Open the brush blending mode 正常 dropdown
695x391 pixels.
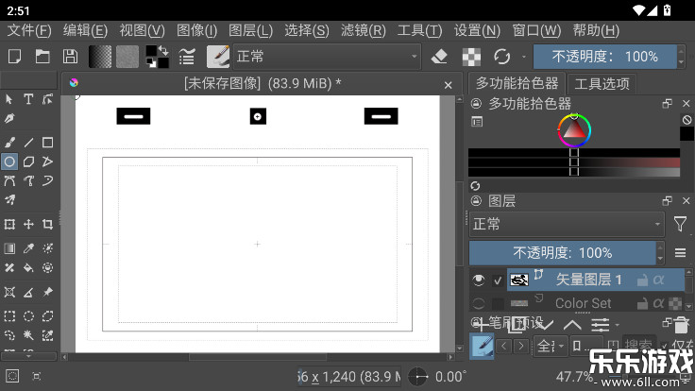point(326,57)
